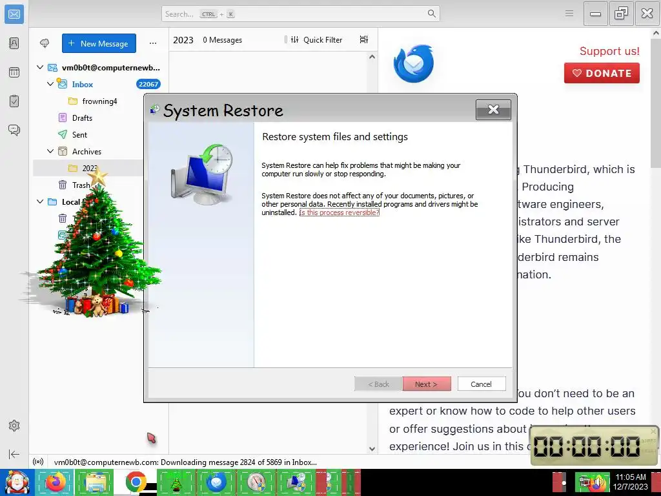Open the Sent folder
This screenshot has height=496, width=661.
click(79, 135)
